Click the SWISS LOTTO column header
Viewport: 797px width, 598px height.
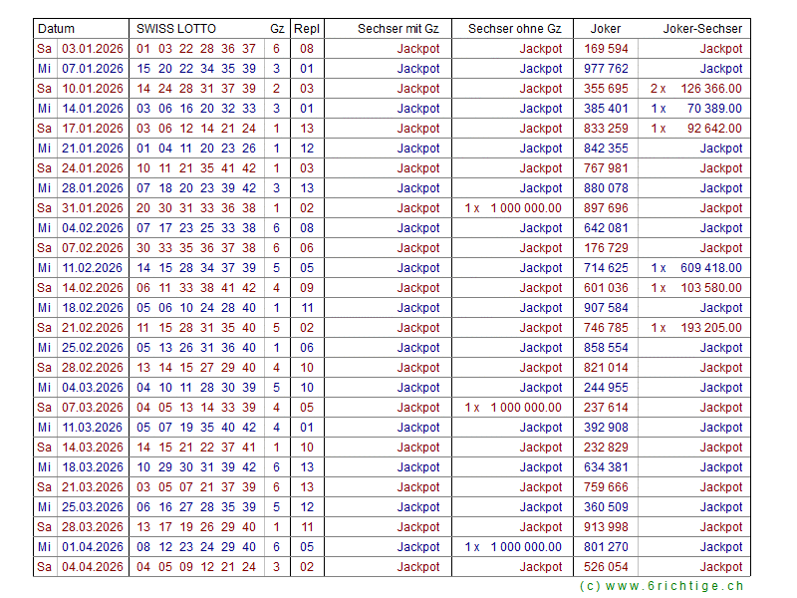click(x=176, y=29)
